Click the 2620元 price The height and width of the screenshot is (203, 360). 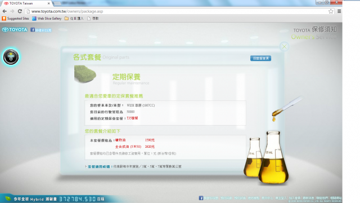pos(150,147)
